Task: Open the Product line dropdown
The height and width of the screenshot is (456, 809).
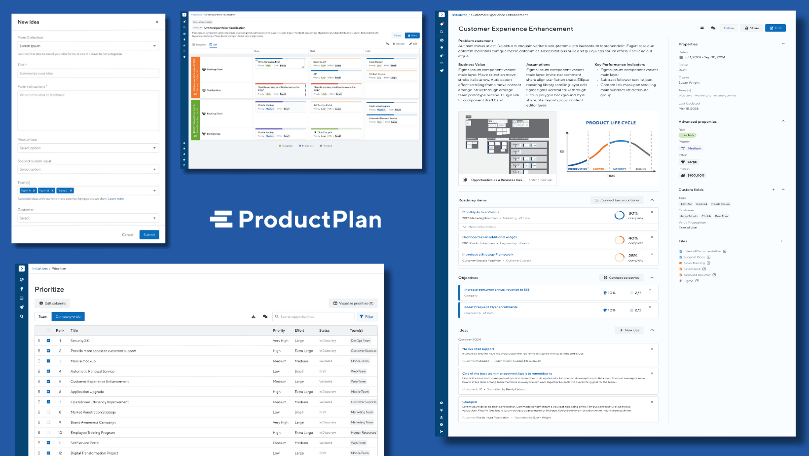Action: pyautogui.click(x=88, y=148)
